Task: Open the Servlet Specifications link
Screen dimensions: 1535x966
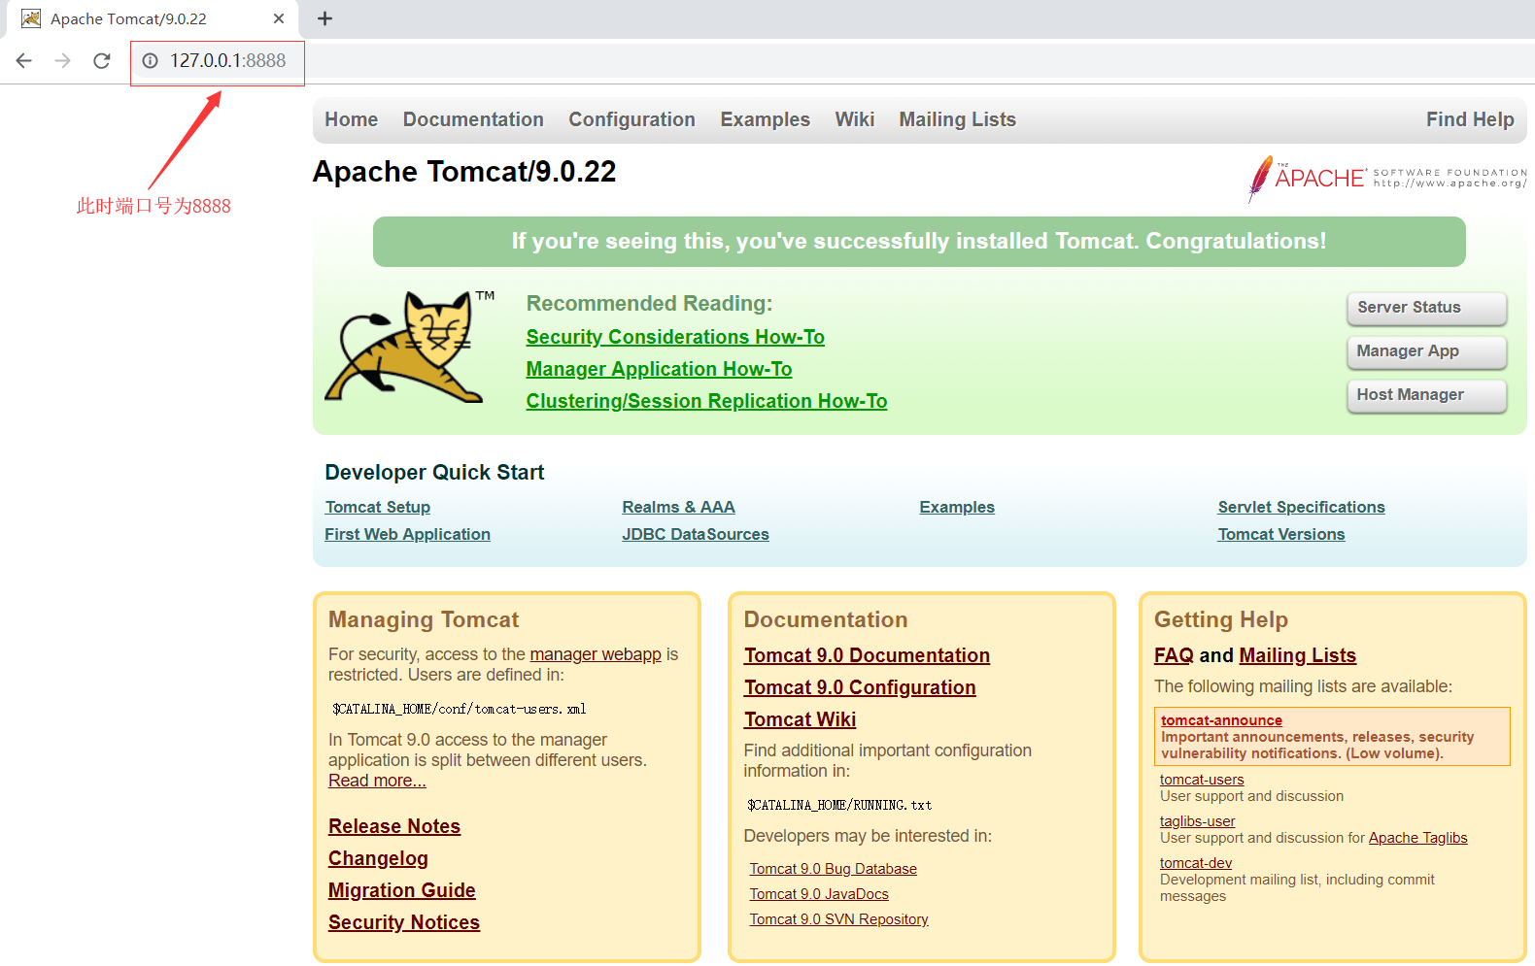Action: tap(1301, 507)
